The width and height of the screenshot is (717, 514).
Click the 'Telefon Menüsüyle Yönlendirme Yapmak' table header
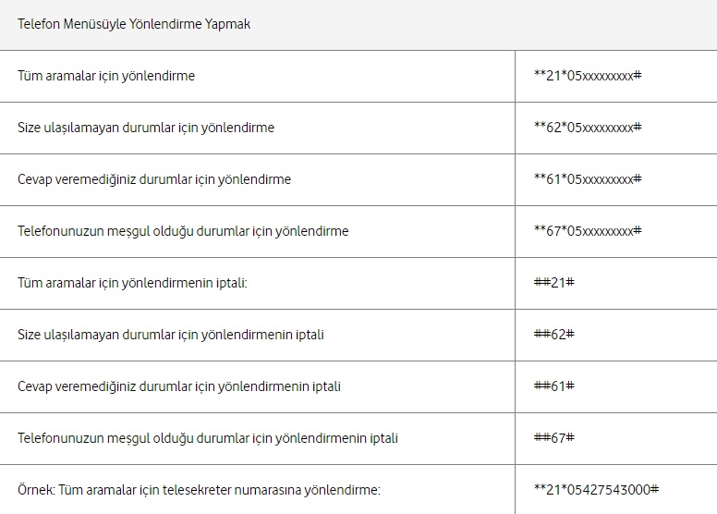tap(134, 24)
